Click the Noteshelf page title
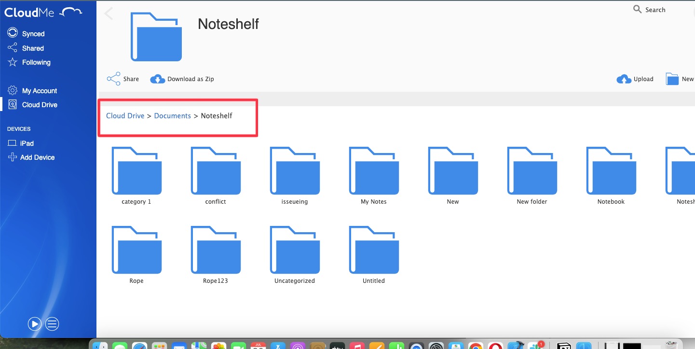 [x=229, y=24]
